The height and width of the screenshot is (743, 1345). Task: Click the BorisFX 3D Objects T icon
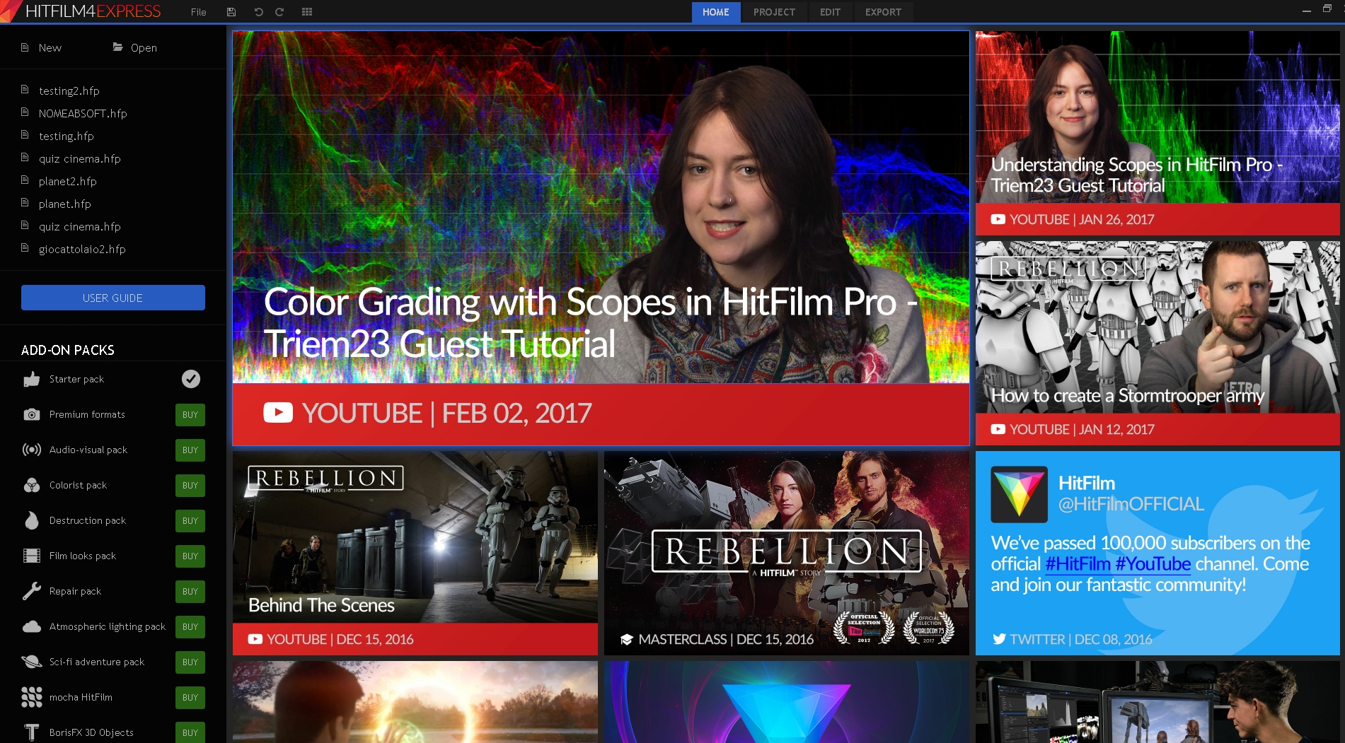(32, 732)
